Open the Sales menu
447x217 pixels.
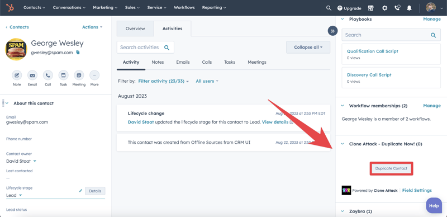pos(132,8)
